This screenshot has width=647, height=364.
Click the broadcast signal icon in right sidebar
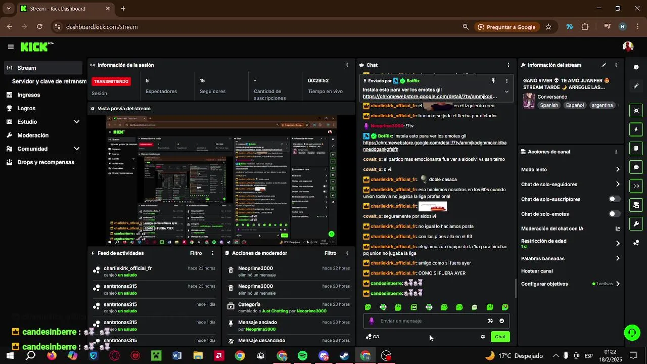point(636,186)
